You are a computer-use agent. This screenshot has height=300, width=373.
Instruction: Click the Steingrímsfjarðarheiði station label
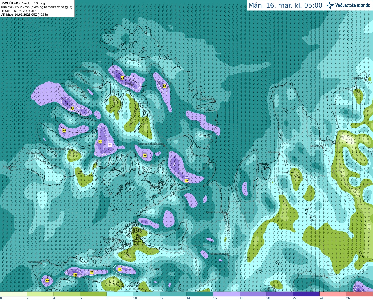[x=151, y=144]
